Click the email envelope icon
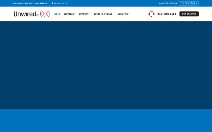The image size is (212, 132). pos(191,3)
